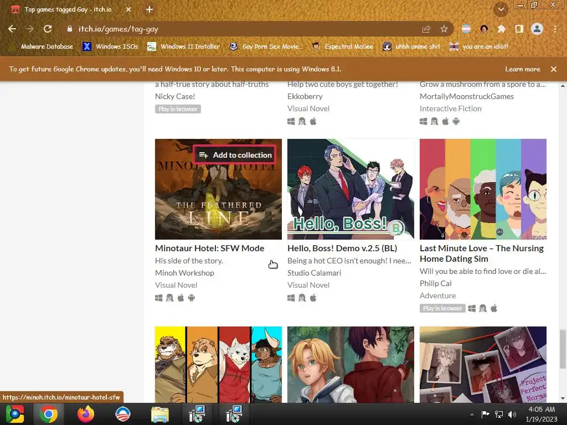Visit the Studio Calamari author page
Image resolution: width=567 pixels, height=425 pixels.
point(315,273)
